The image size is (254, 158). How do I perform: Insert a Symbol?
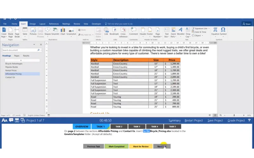click(x=223, y=32)
